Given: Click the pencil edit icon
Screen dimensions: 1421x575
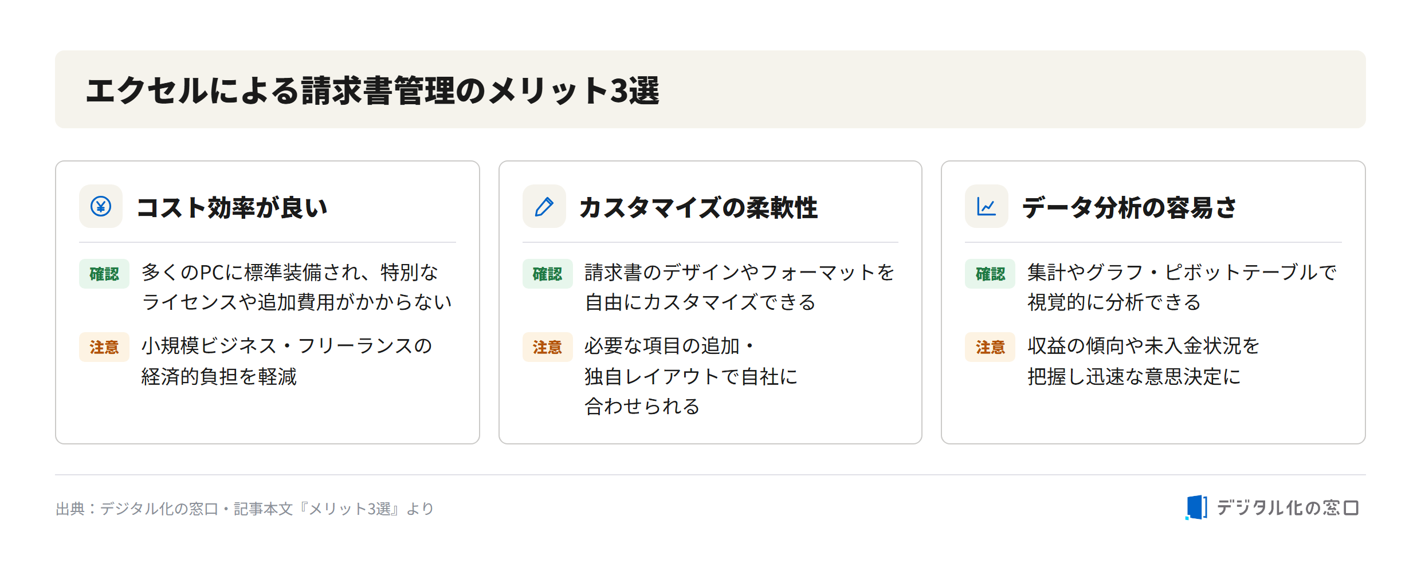Looking at the screenshot, I should click(x=544, y=206).
